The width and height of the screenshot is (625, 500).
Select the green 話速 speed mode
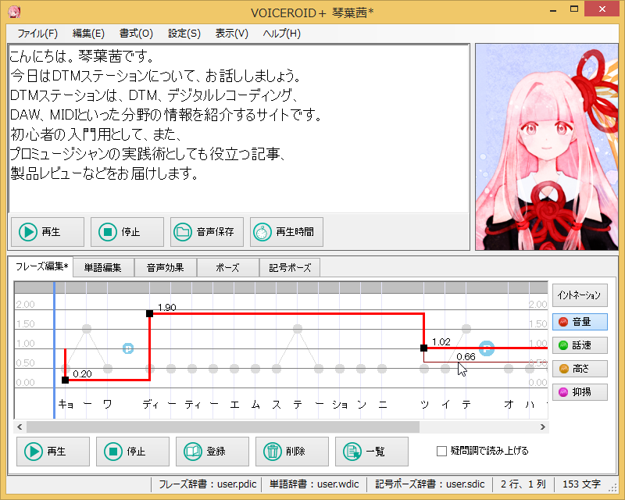(580, 345)
